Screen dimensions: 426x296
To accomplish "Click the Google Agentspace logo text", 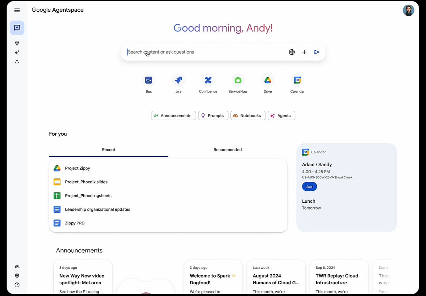I will 58,10.
